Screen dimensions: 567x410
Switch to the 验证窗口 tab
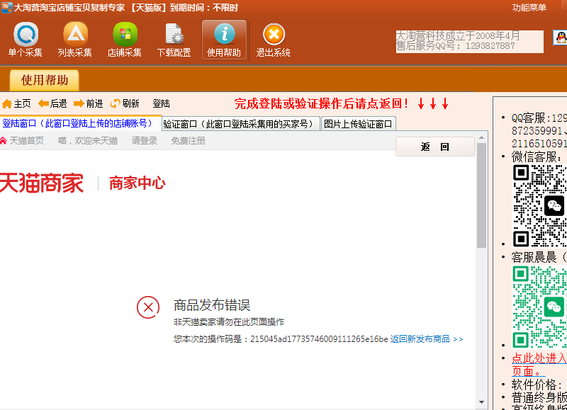tap(240, 124)
